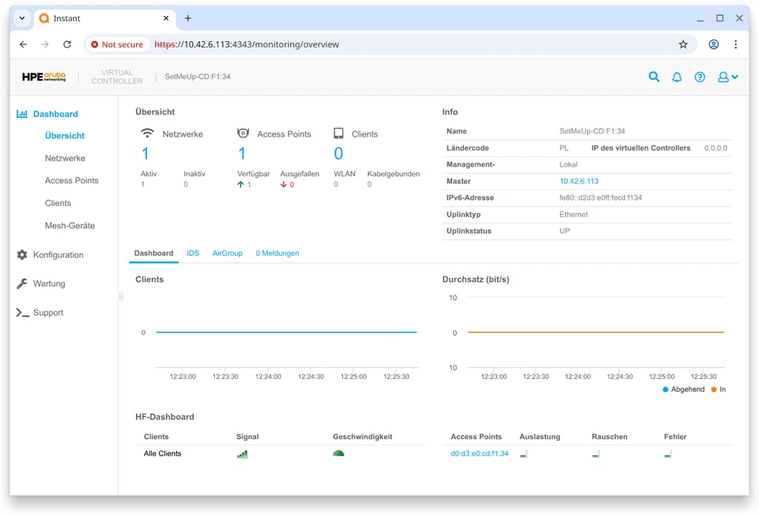Open the user account dropdown menu
759x515 pixels.
click(x=727, y=77)
